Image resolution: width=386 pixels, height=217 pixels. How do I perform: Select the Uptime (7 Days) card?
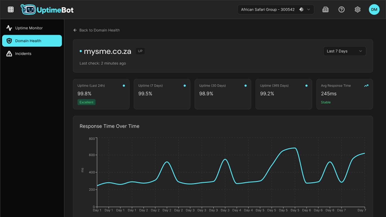[x=162, y=94]
